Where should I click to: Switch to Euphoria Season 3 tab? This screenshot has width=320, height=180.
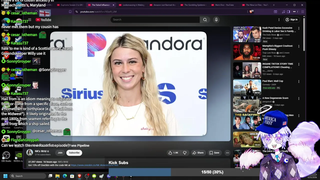[x=70, y=5]
